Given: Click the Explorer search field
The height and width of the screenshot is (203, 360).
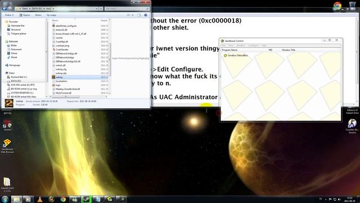Looking at the screenshot, I should click(x=127, y=9).
